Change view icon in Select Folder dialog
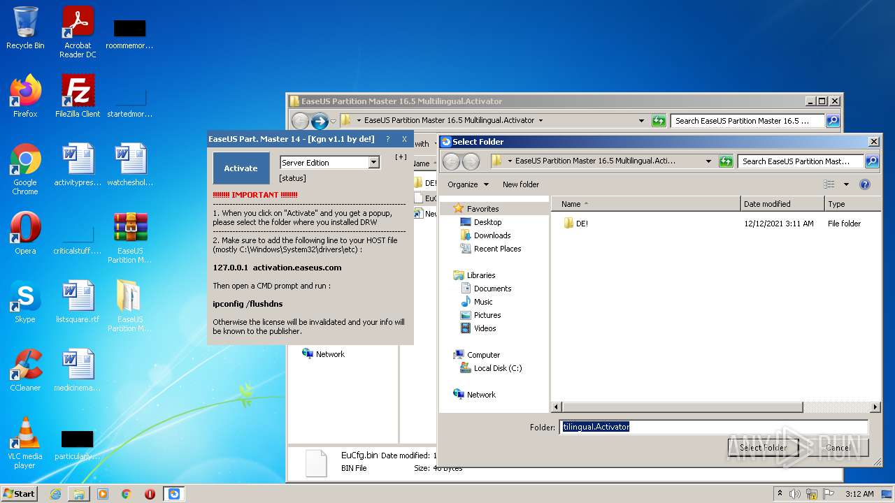The image size is (895, 503). 829,184
